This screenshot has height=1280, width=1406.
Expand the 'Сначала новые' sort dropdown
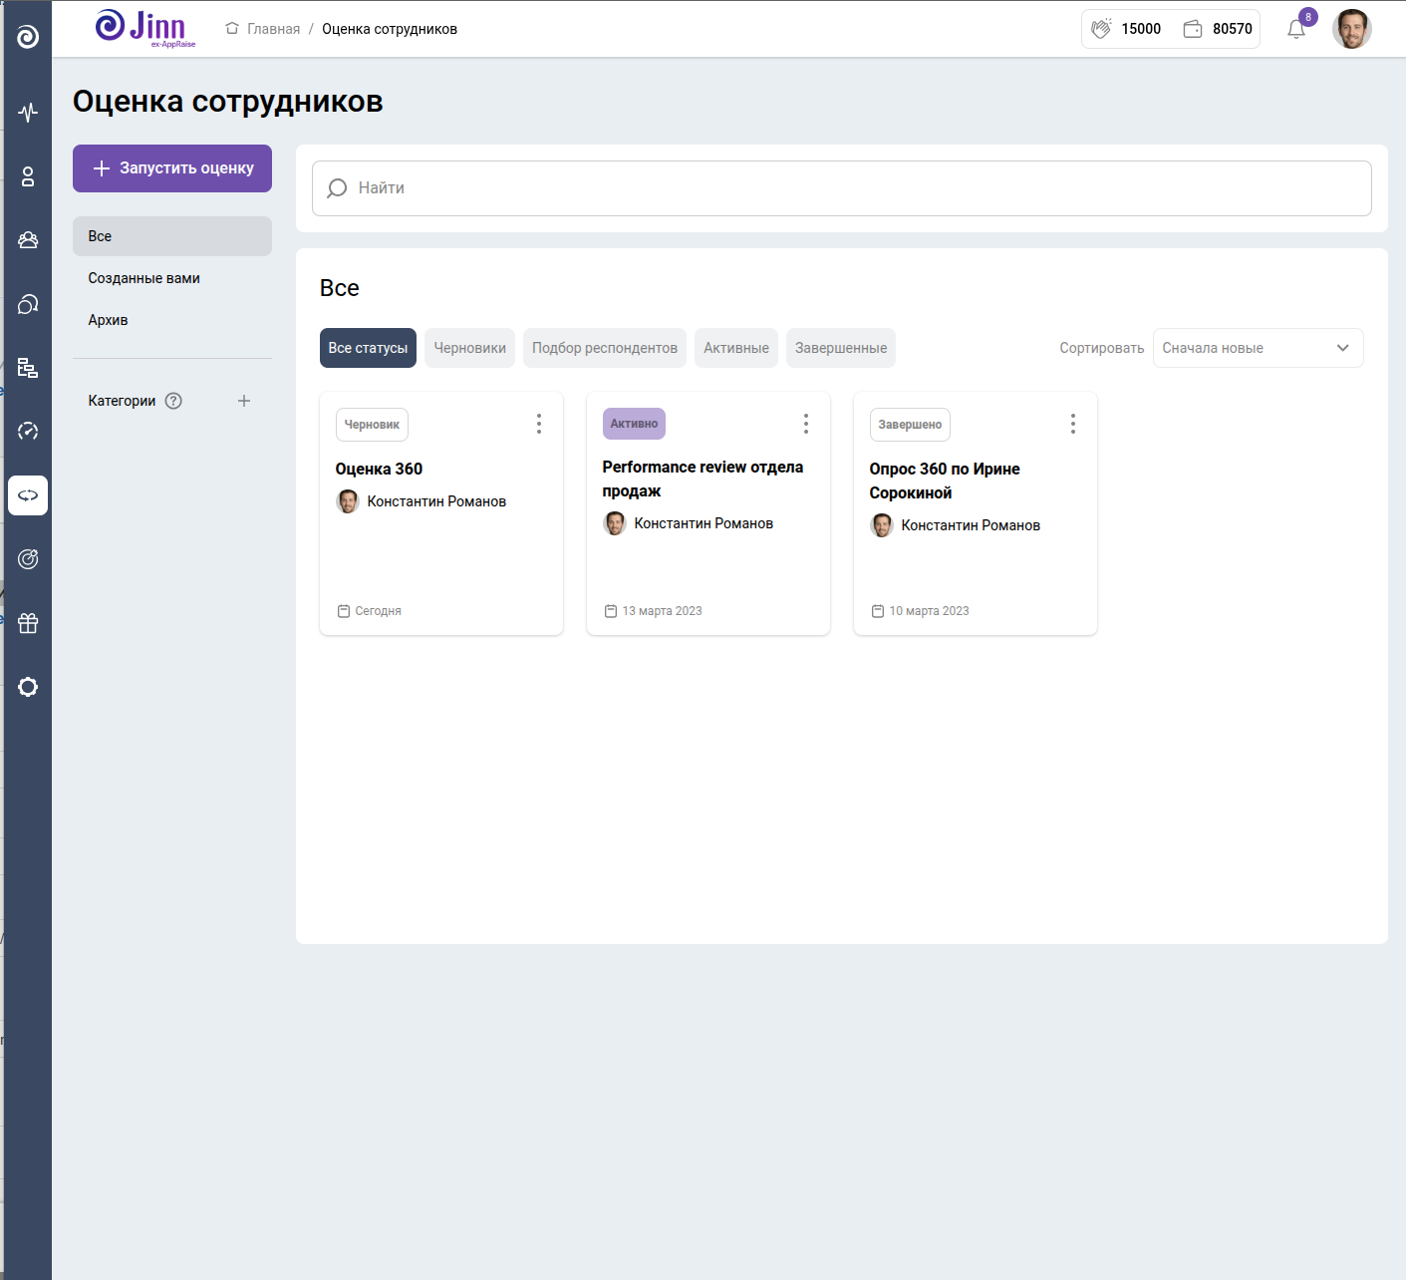pyautogui.click(x=1258, y=348)
